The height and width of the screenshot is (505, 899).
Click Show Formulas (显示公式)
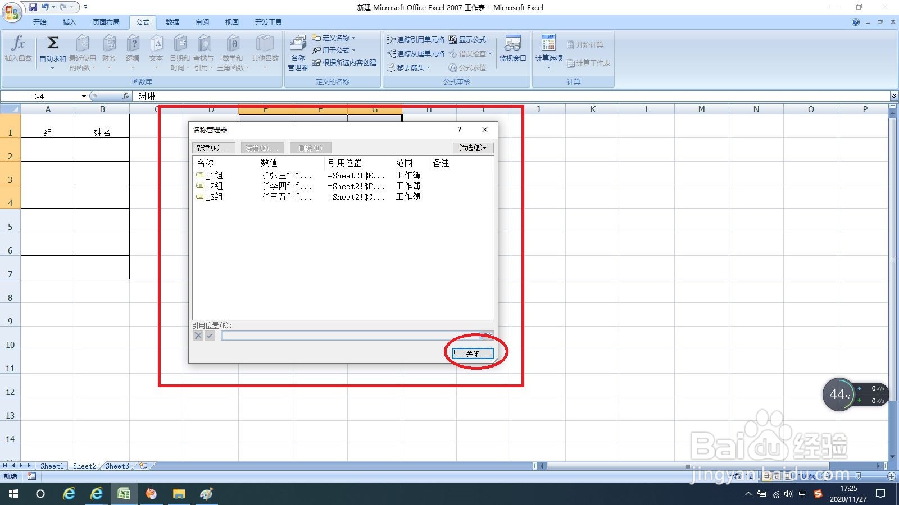tap(467, 40)
